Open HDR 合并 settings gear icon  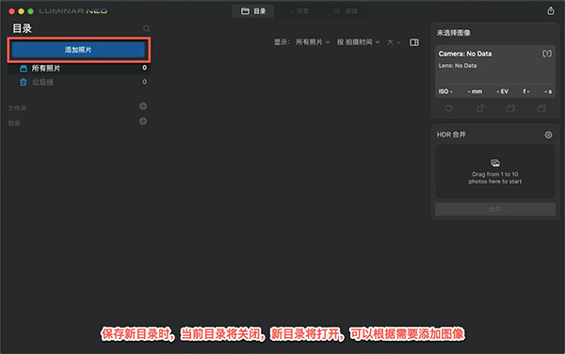click(x=548, y=135)
